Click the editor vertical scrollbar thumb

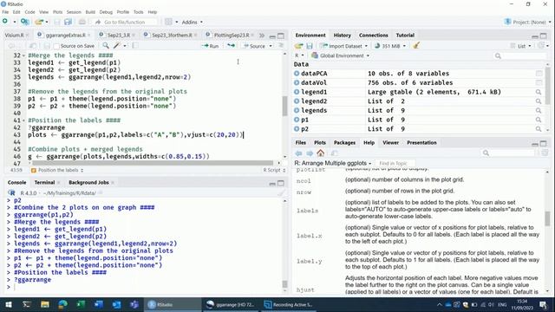coord(284,106)
